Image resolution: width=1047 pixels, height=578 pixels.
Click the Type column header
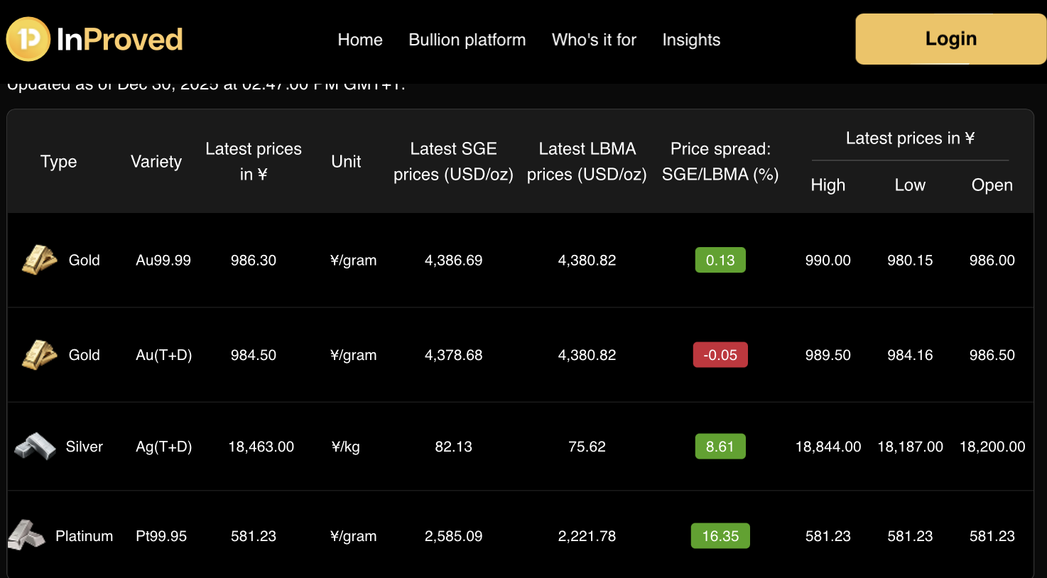coord(58,162)
